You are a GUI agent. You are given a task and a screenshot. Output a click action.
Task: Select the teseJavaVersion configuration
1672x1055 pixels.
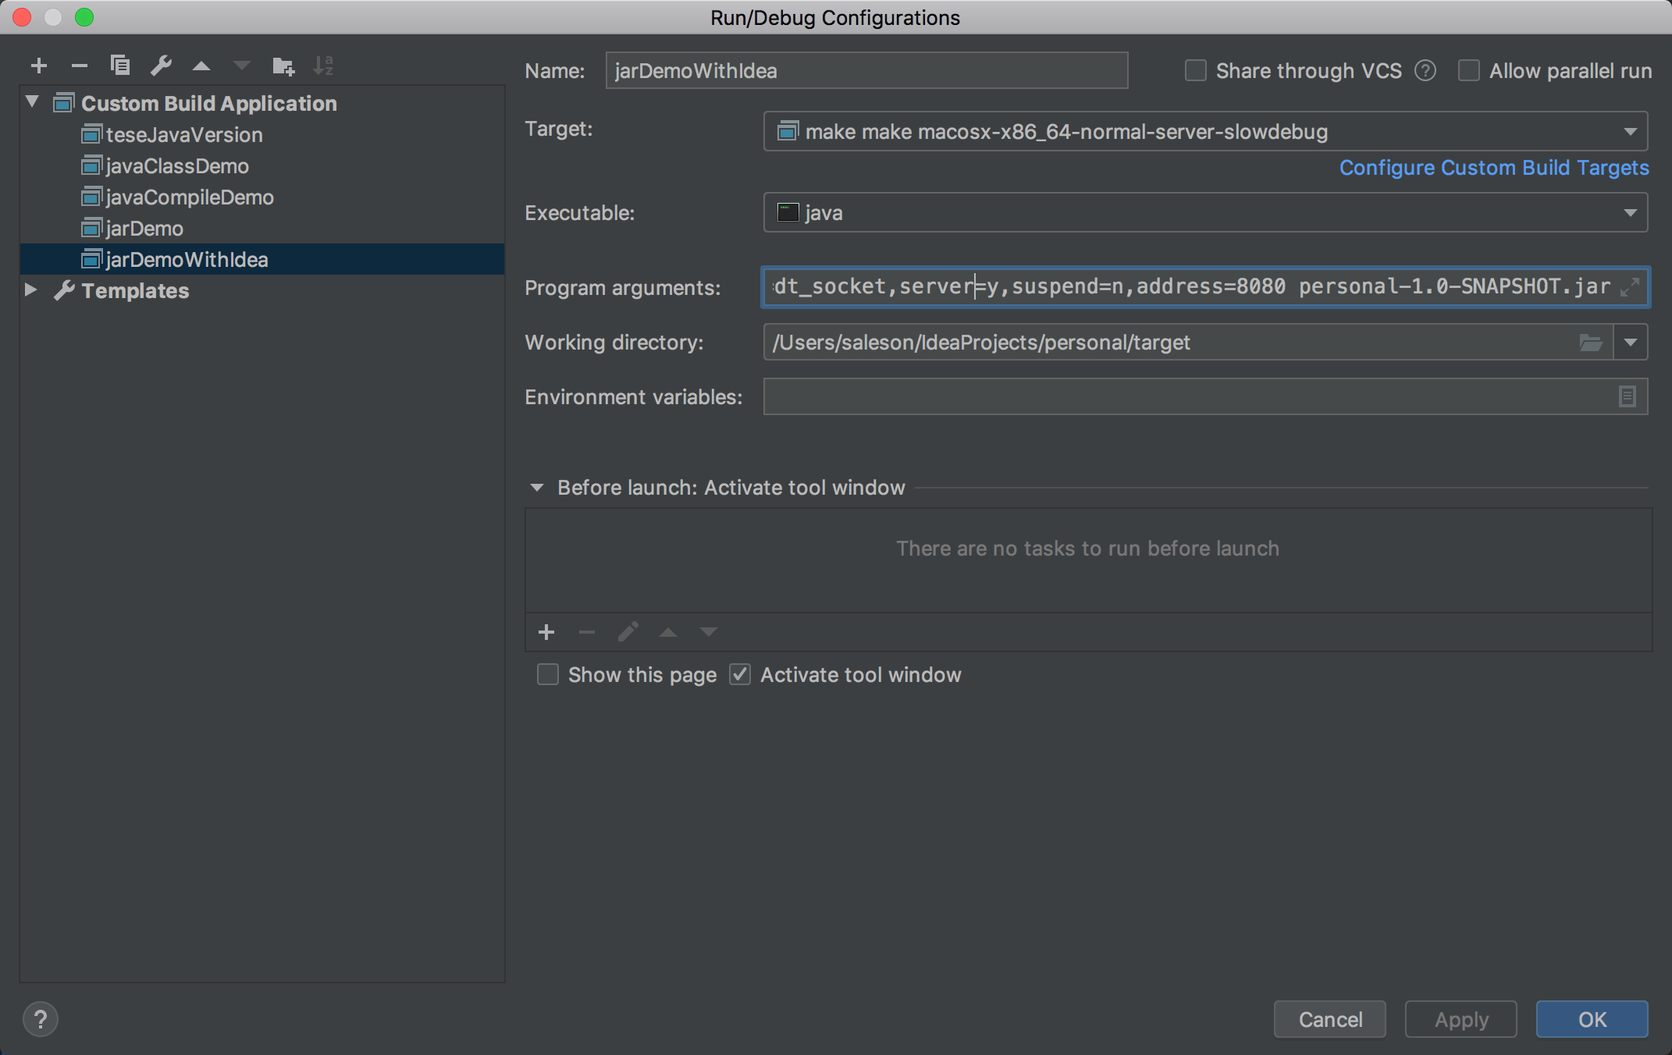[x=184, y=135]
